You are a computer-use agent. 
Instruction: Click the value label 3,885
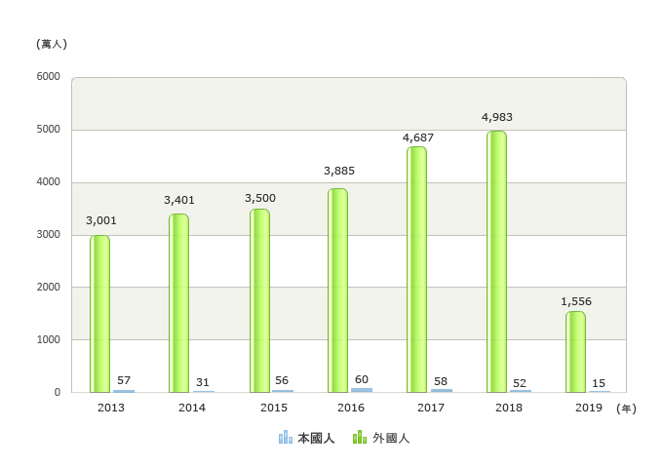pos(339,171)
